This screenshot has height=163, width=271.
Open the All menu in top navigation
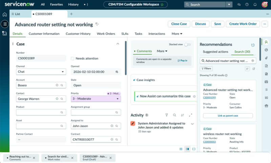pos(43,4)
